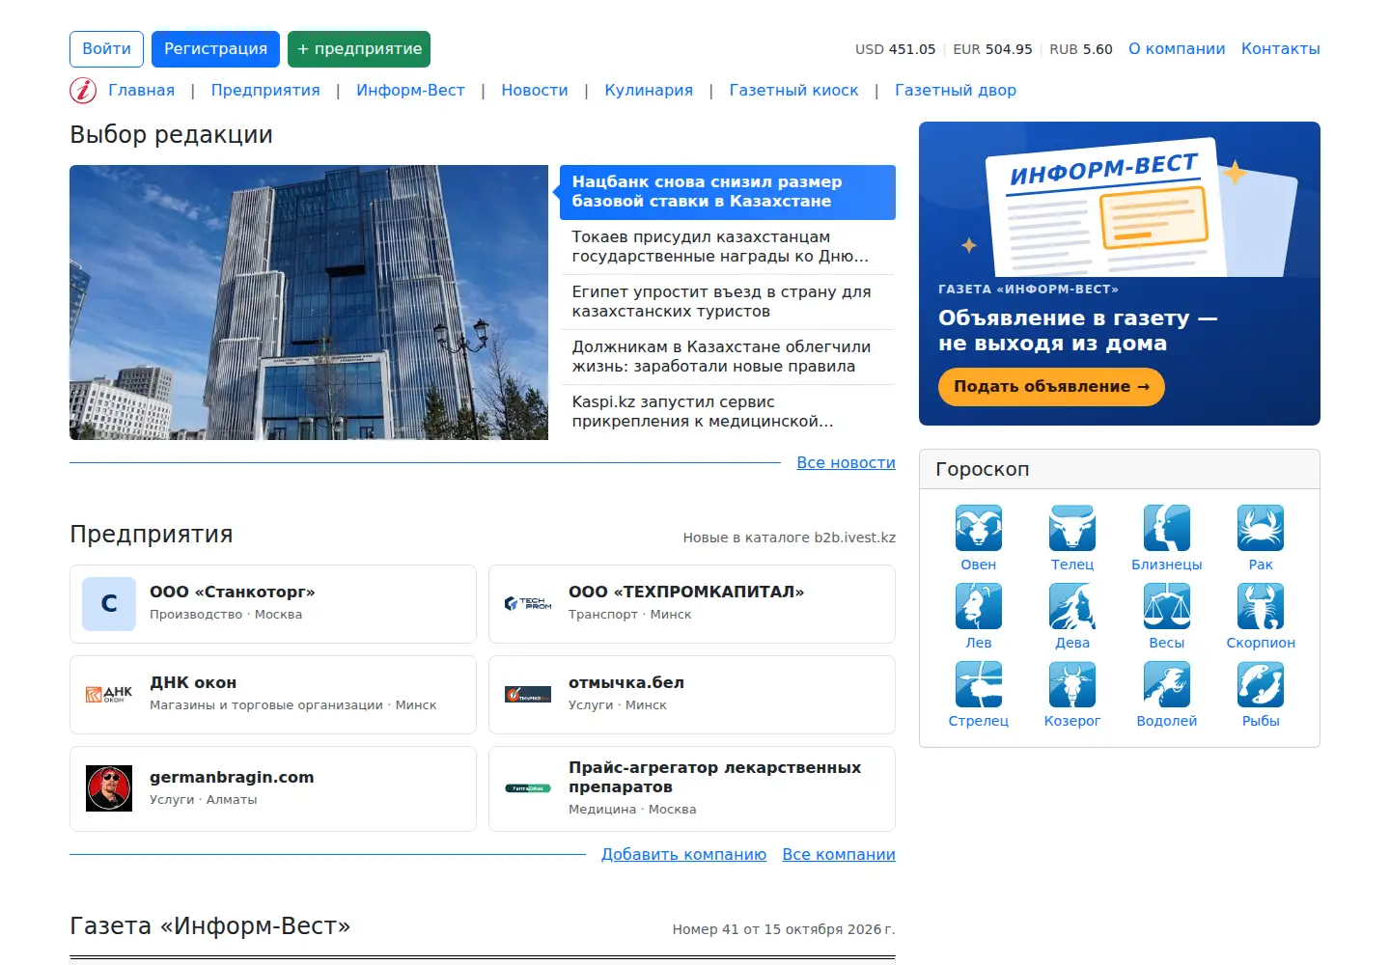This screenshot has width=1390, height=965.
Task: Open the Libra (Весы) horoscope icon
Action: 1166,606
